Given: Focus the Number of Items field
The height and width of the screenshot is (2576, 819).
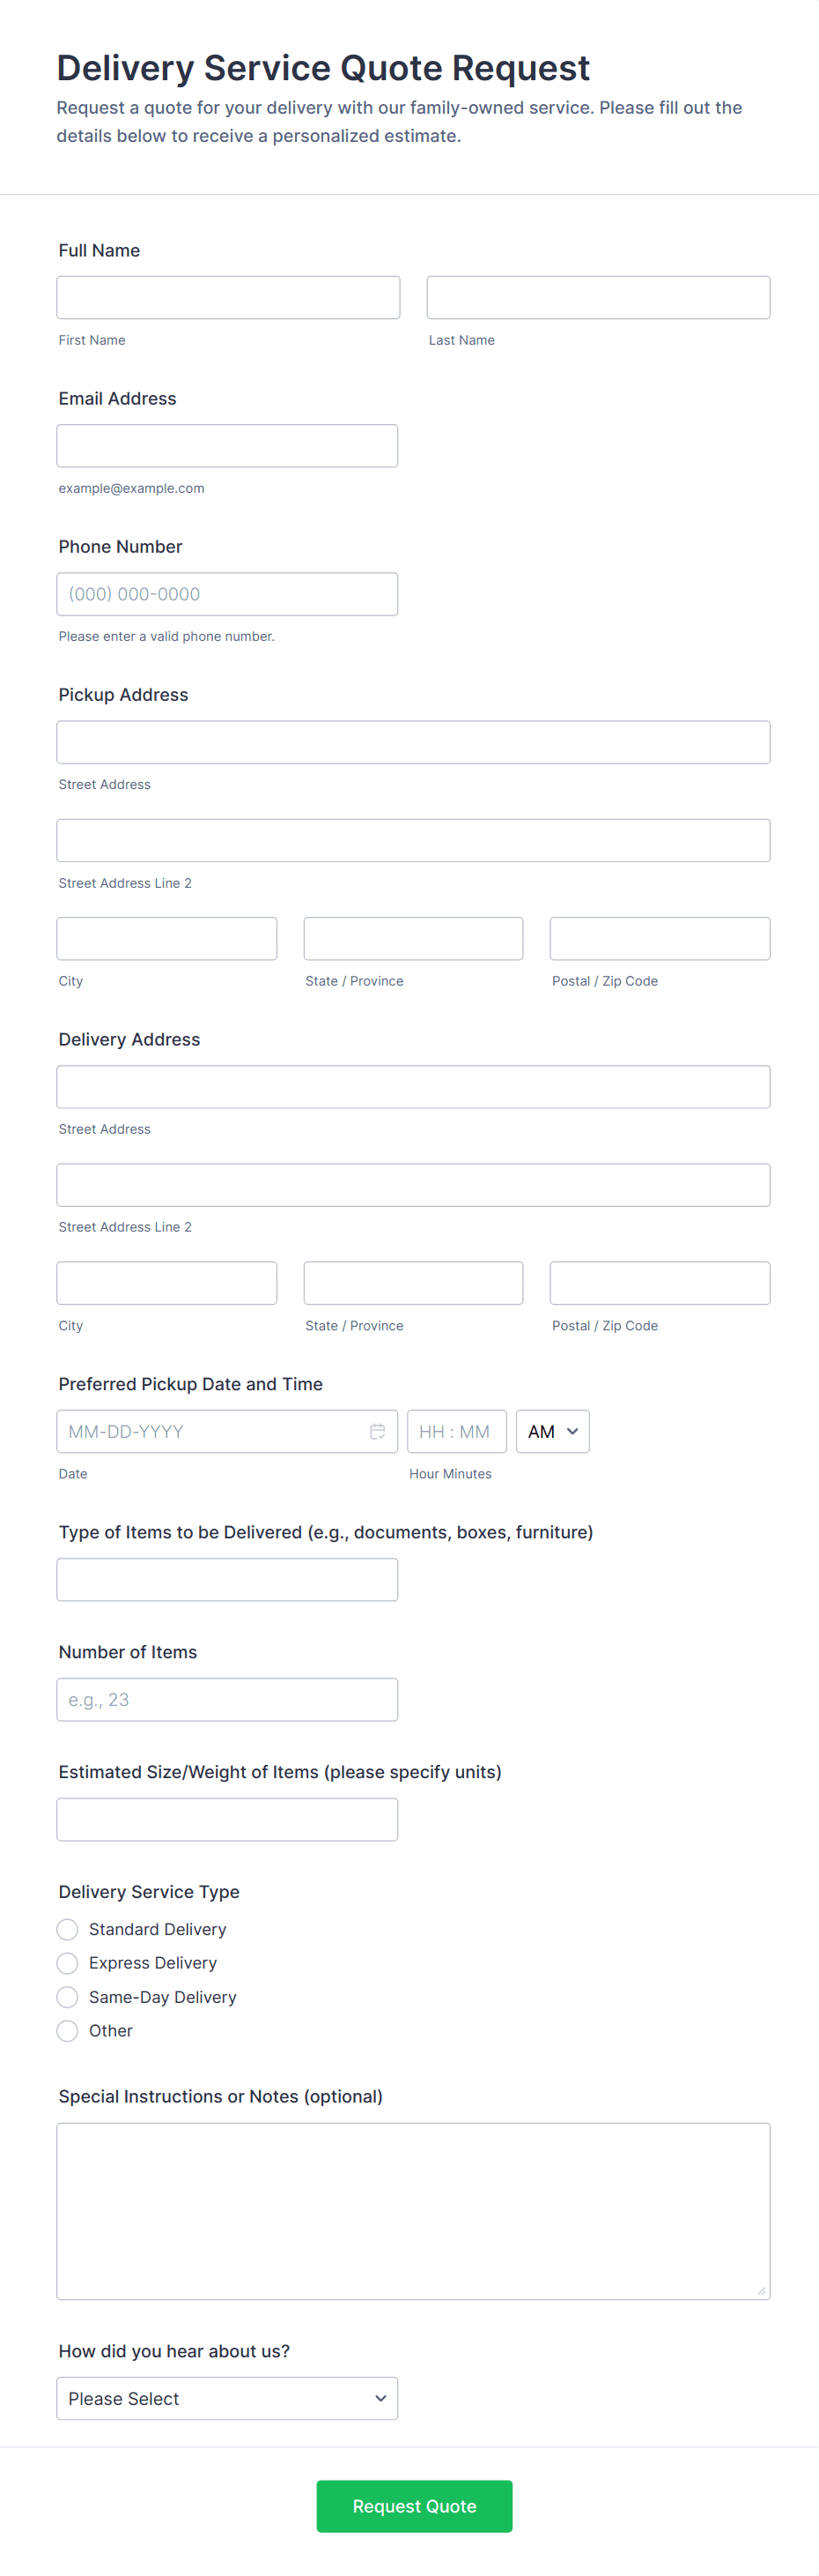Looking at the screenshot, I should (x=226, y=1699).
